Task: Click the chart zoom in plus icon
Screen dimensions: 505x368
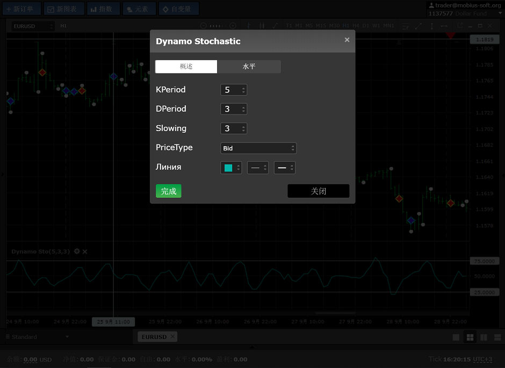Action: 233,26
